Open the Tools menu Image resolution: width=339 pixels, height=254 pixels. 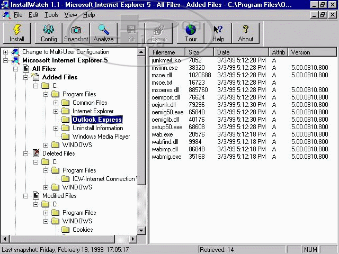51,15
